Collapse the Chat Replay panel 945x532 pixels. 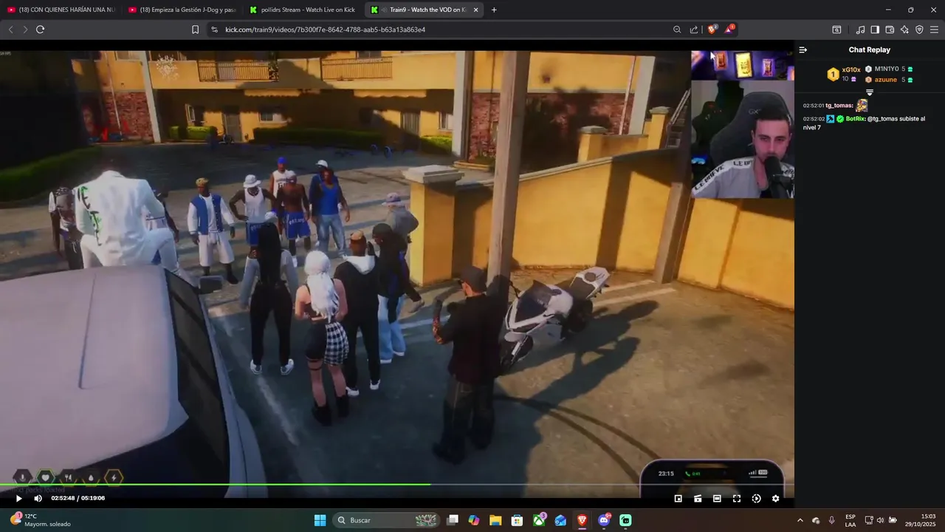tap(803, 50)
